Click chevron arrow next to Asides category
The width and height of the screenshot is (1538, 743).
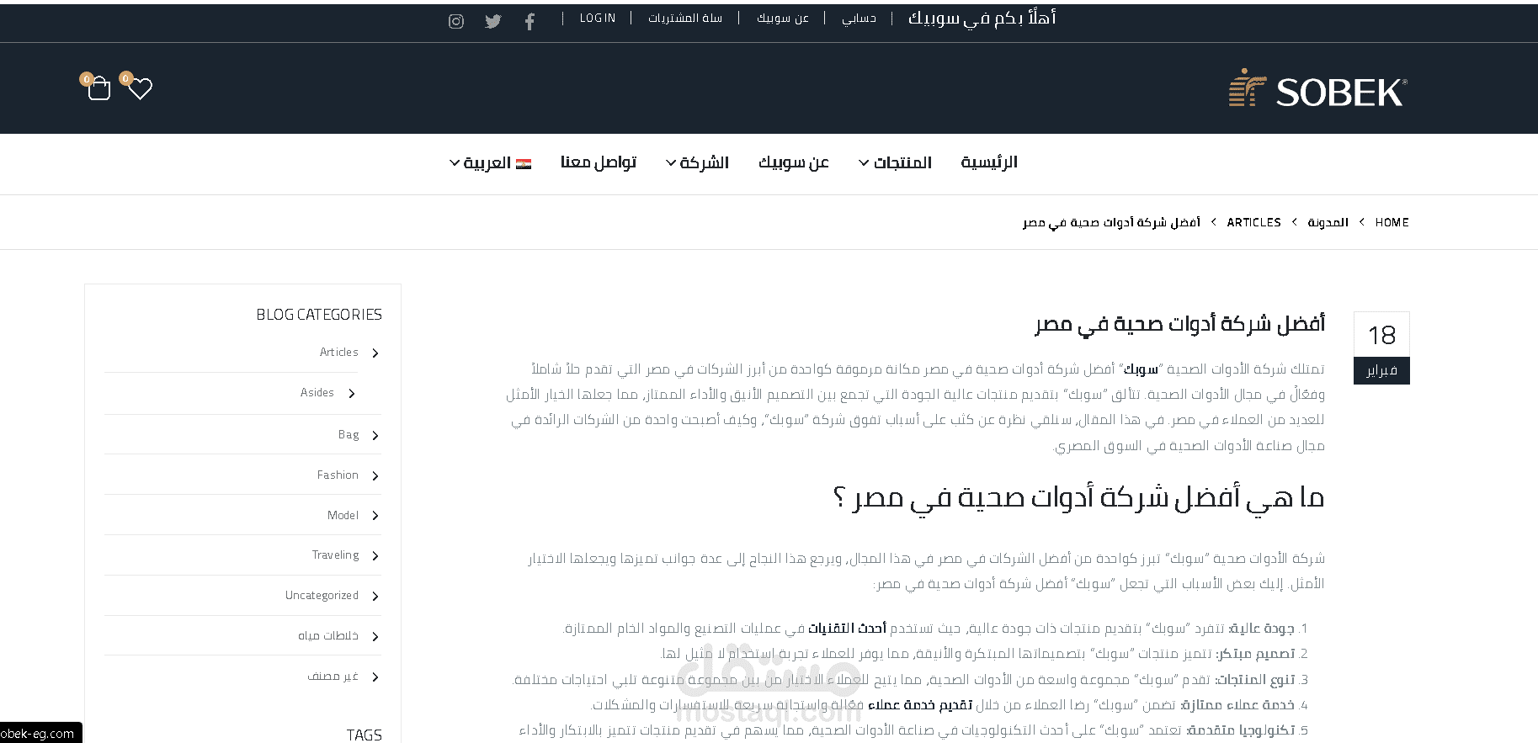coord(352,394)
